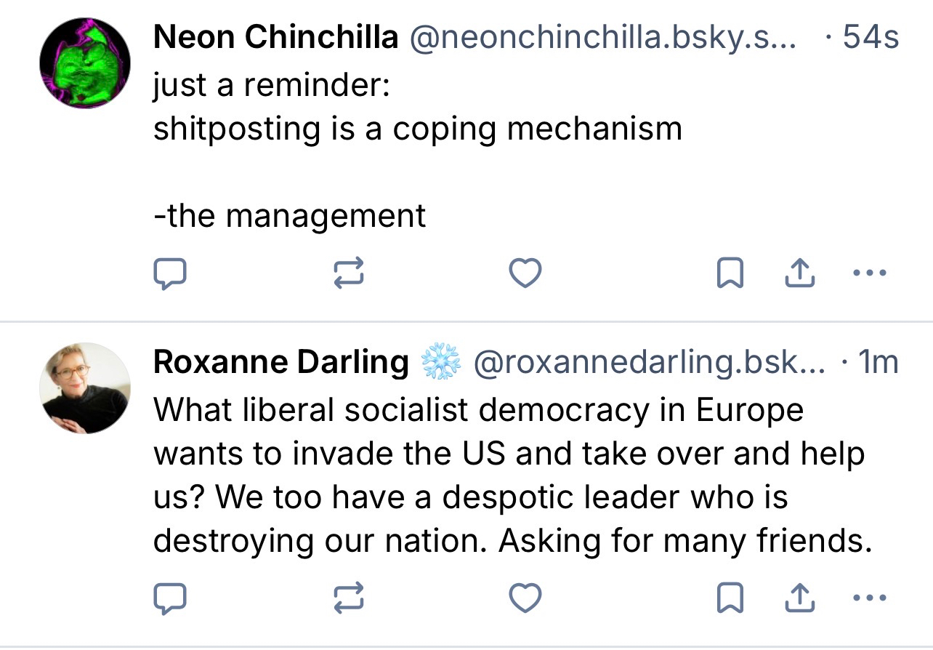Click the @roxannedarling.bsk handle
This screenshot has height=650, width=933.
tap(649, 362)
